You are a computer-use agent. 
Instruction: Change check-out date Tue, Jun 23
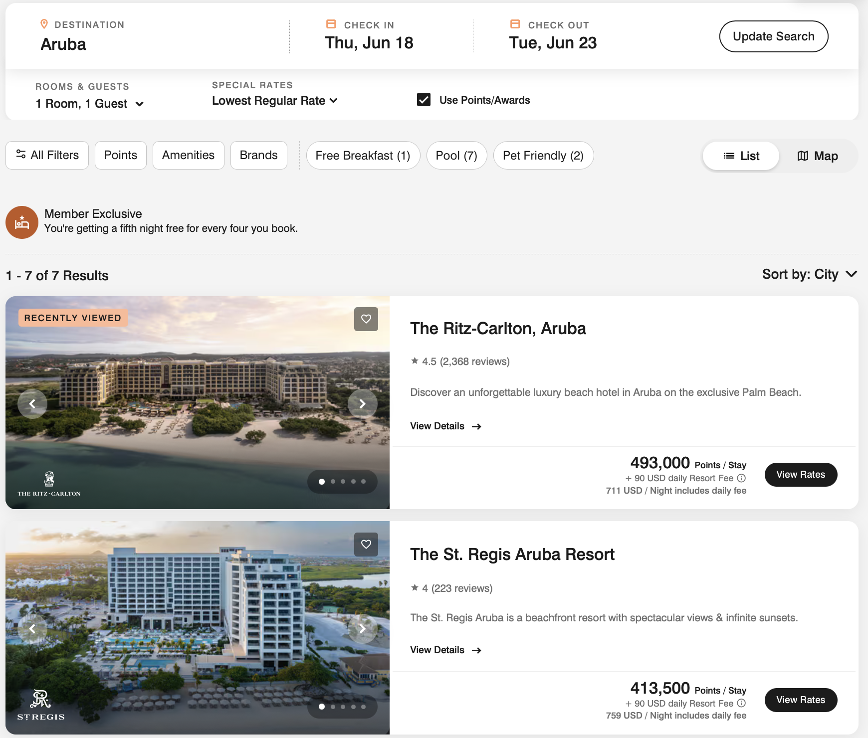[553, 43]
